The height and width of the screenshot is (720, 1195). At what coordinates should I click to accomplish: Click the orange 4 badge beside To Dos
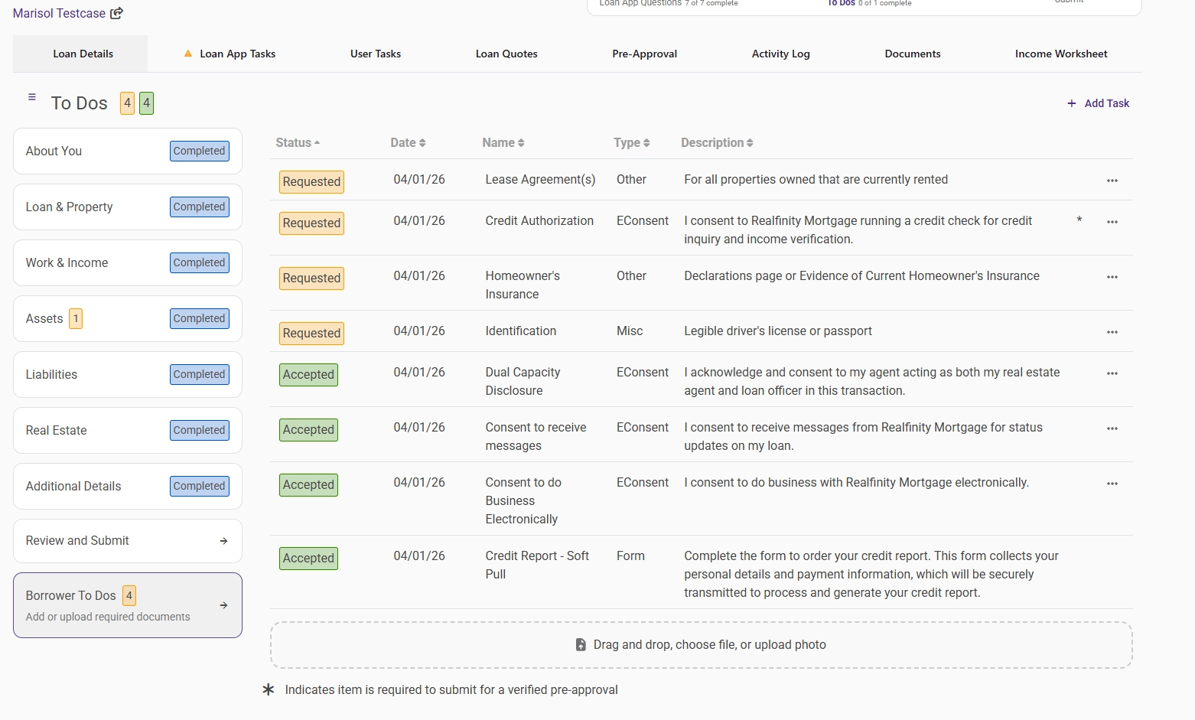click(x=128, y=103)
